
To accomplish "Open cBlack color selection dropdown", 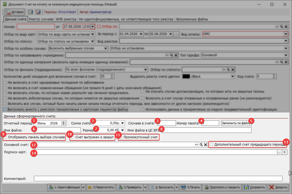I will [x=232, y=77].
